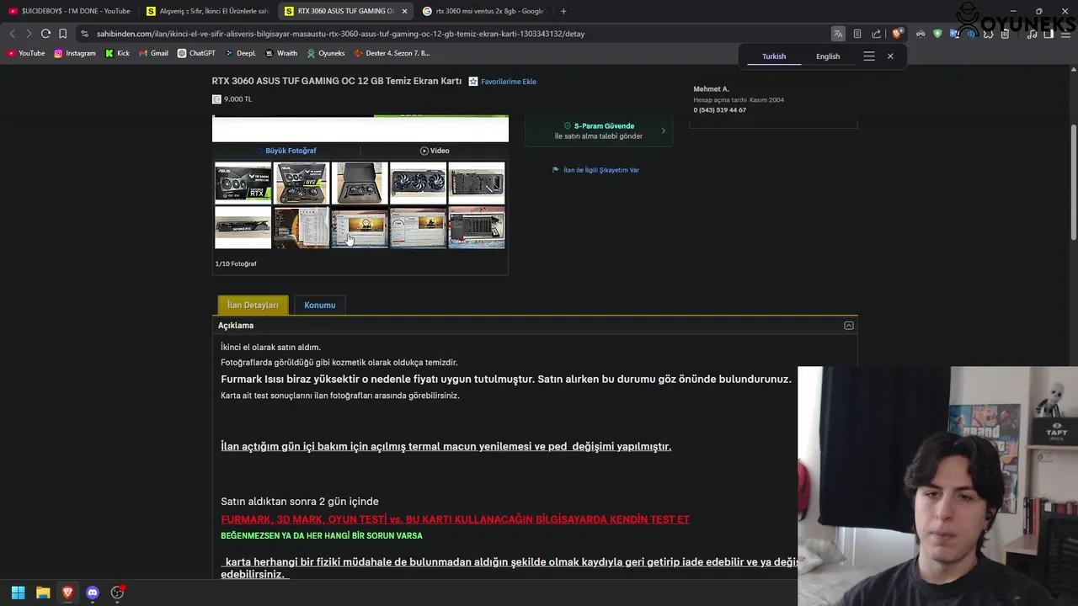Image resolution: width=1078 pixels, height=606 pixels.
Task: Select the second bottom-row test screenshot thumbnail
Action: [302, 228]
